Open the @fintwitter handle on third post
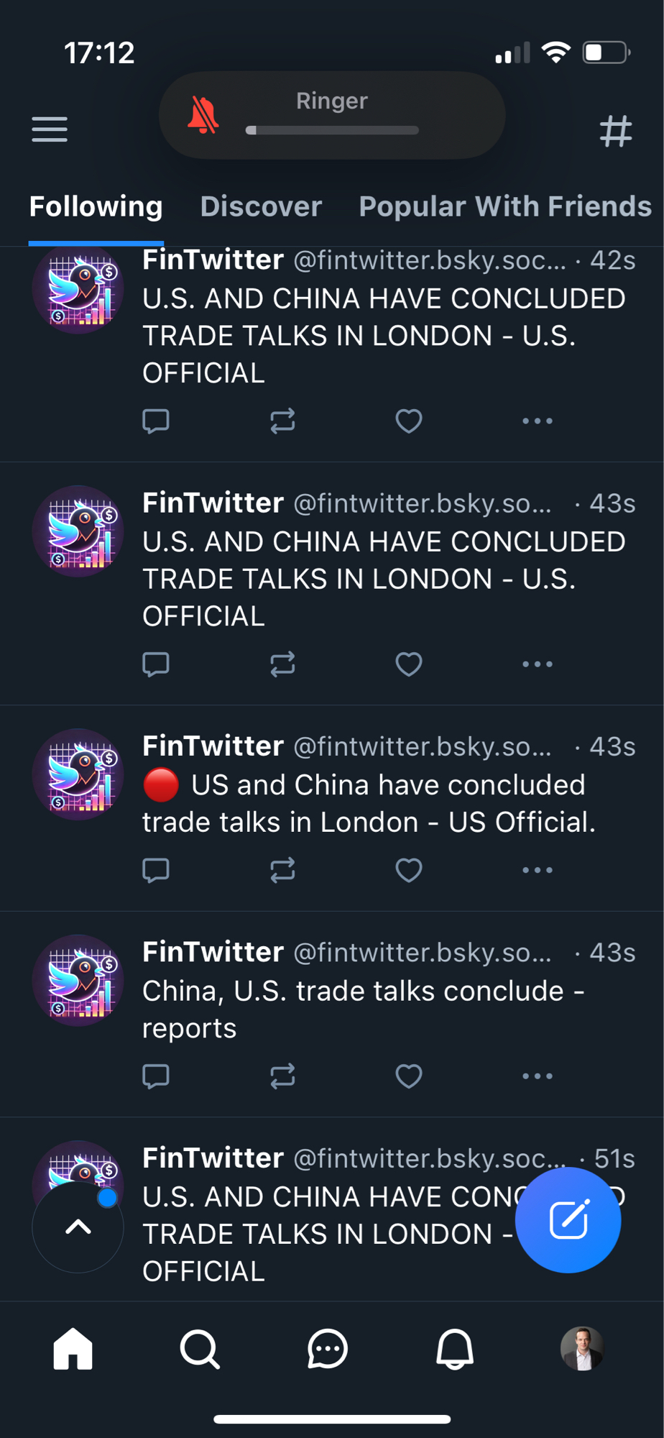The height and width of the screenshot is (1438, 664). 422,747
